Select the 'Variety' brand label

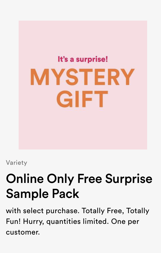pos(17,163)
